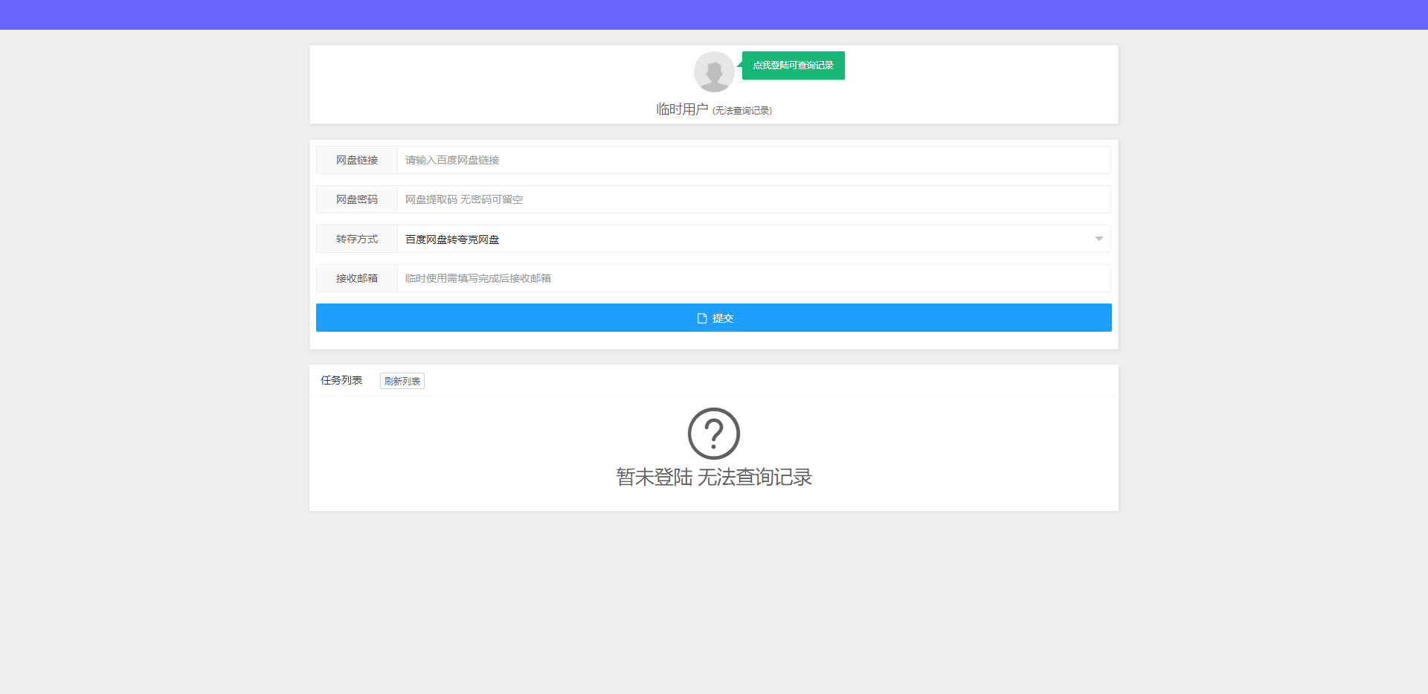The image size is (1428, 694).
Task: Click the 任务列表 heading text
Action: click(x=341, y=380)
